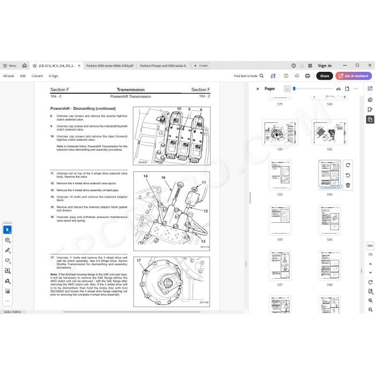Select page 587 thumbnail

click(x=280, y=266)
